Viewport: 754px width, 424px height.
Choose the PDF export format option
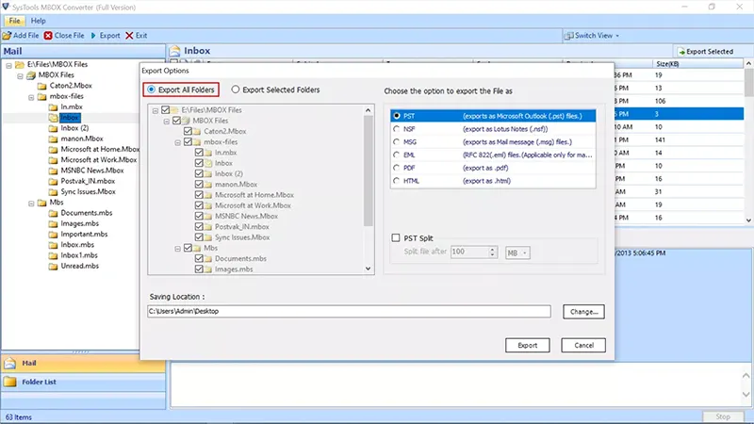coord(396,168)
